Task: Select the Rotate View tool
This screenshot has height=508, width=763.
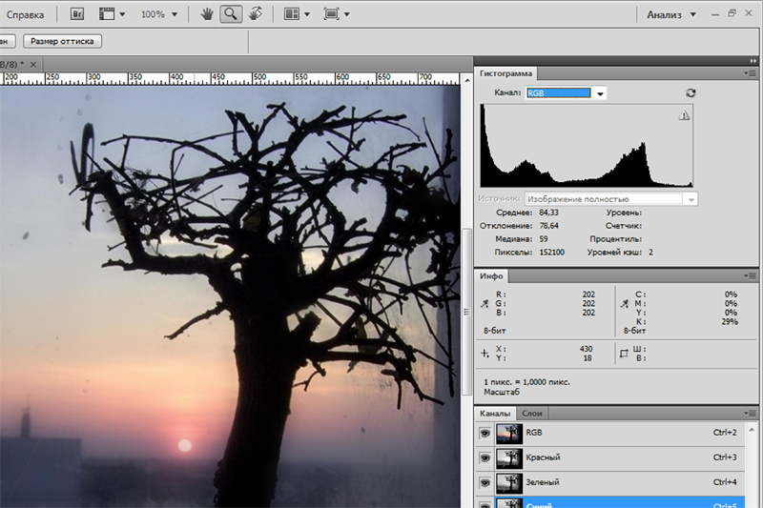Action: (x=255, y=14)
